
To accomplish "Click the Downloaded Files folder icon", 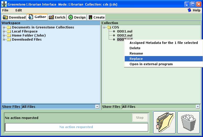I will (x=9, y=40).
